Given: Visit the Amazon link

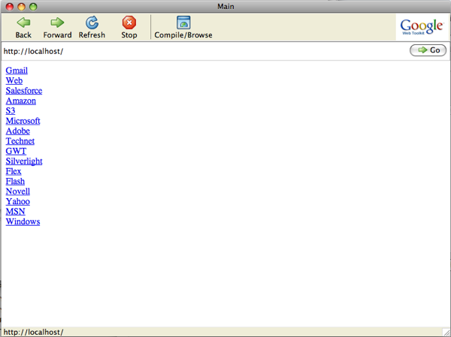Looking at the screenshot, I should tap(21, 101).
